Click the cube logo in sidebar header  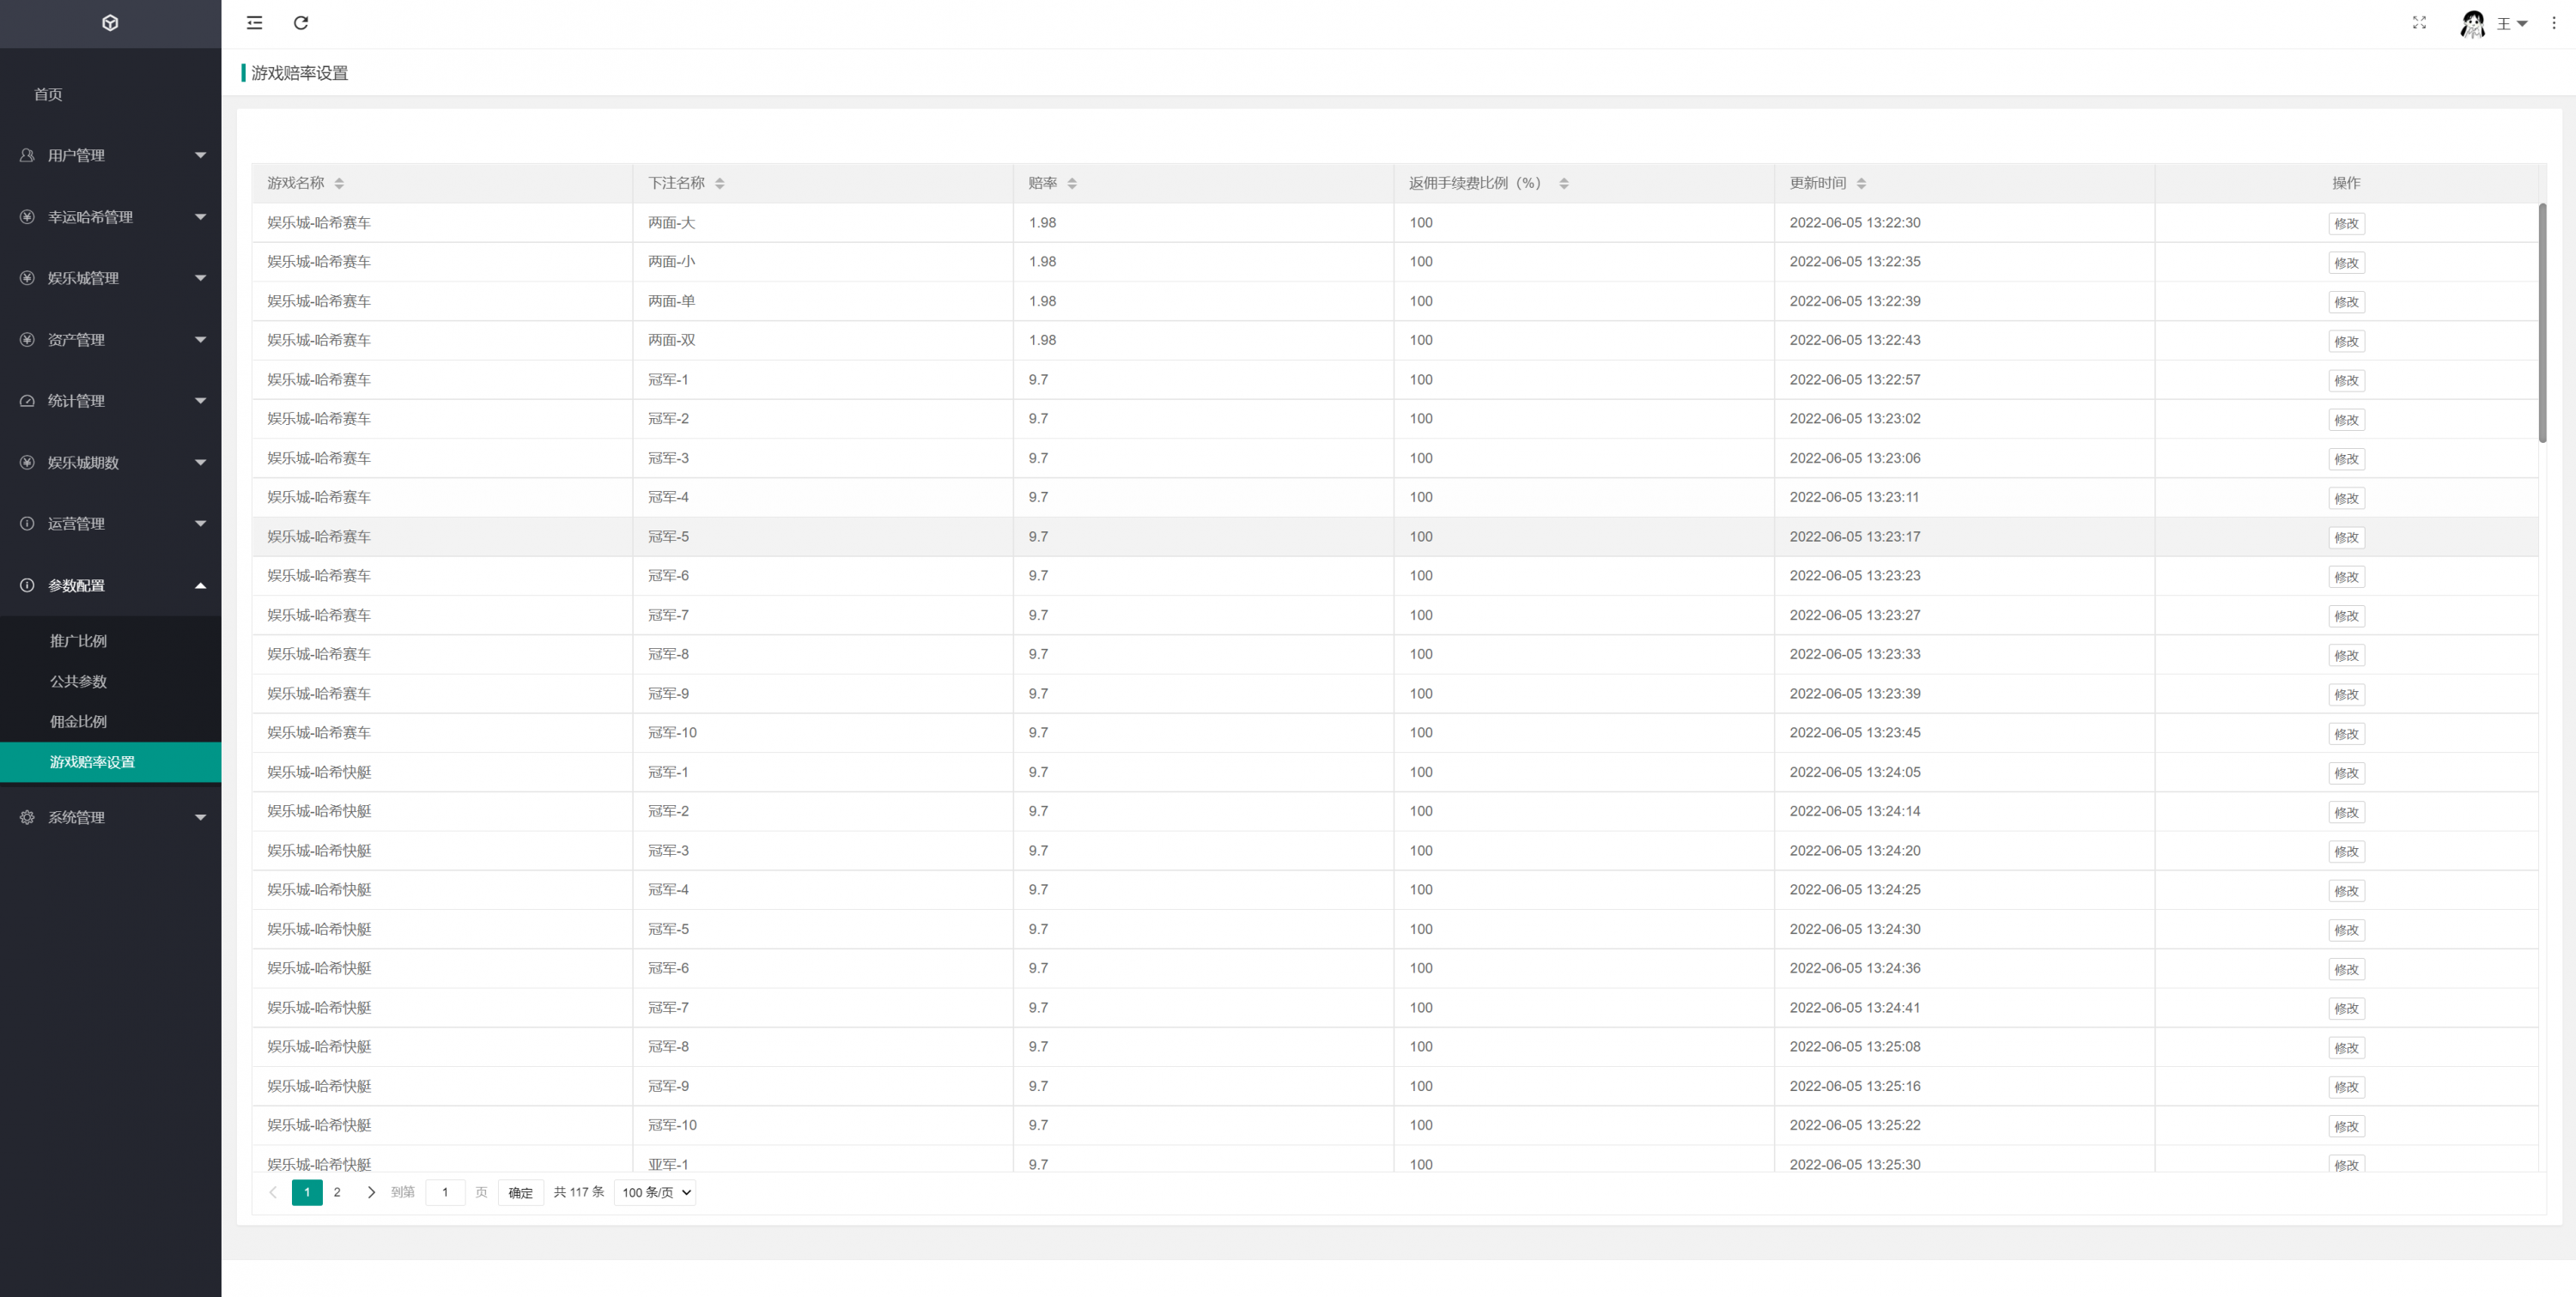click(x=110, y=23)
